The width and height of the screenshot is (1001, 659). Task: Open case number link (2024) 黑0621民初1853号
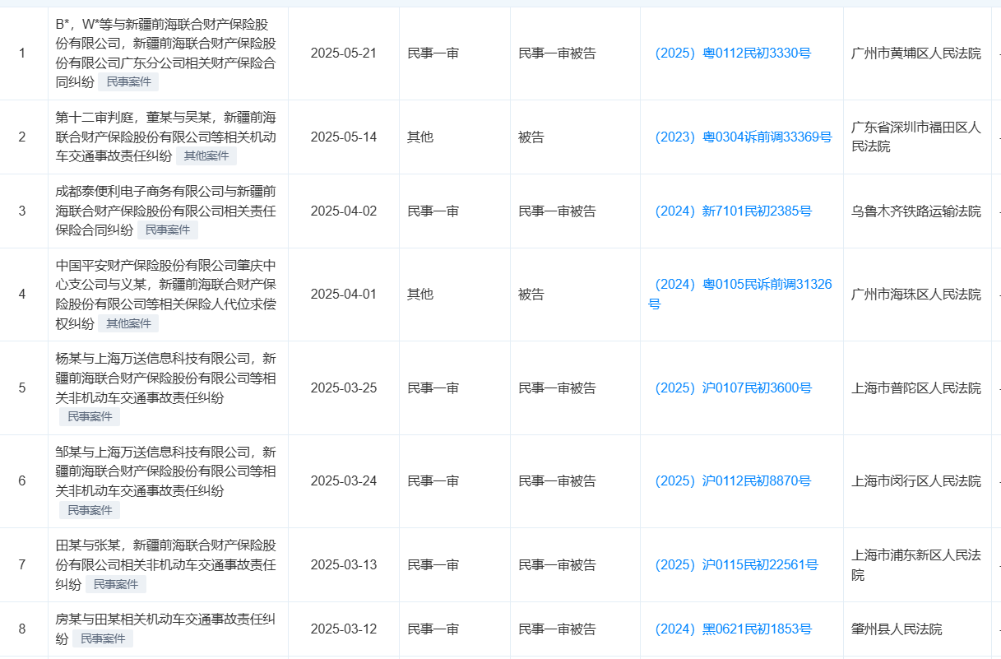732,628
